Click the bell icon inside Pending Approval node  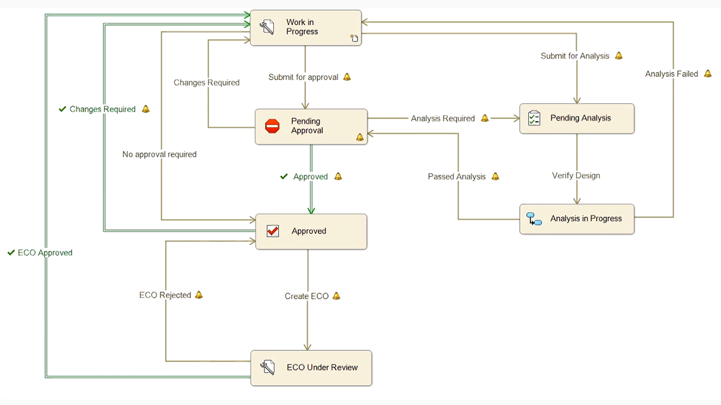click(x=360, y=137)
